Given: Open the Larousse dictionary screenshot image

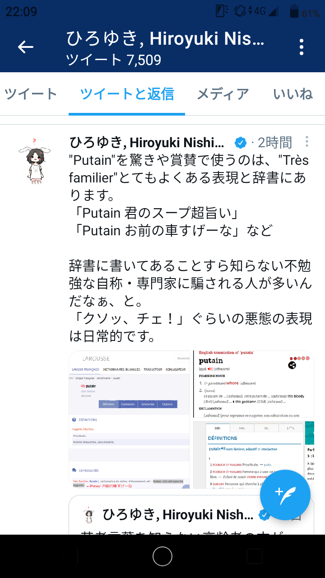Looking at the screenshot, I should (130, 420).
